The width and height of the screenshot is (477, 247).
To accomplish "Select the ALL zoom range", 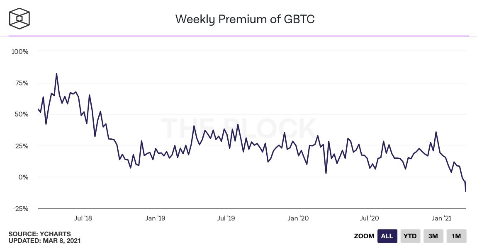I will pos(387,236).
